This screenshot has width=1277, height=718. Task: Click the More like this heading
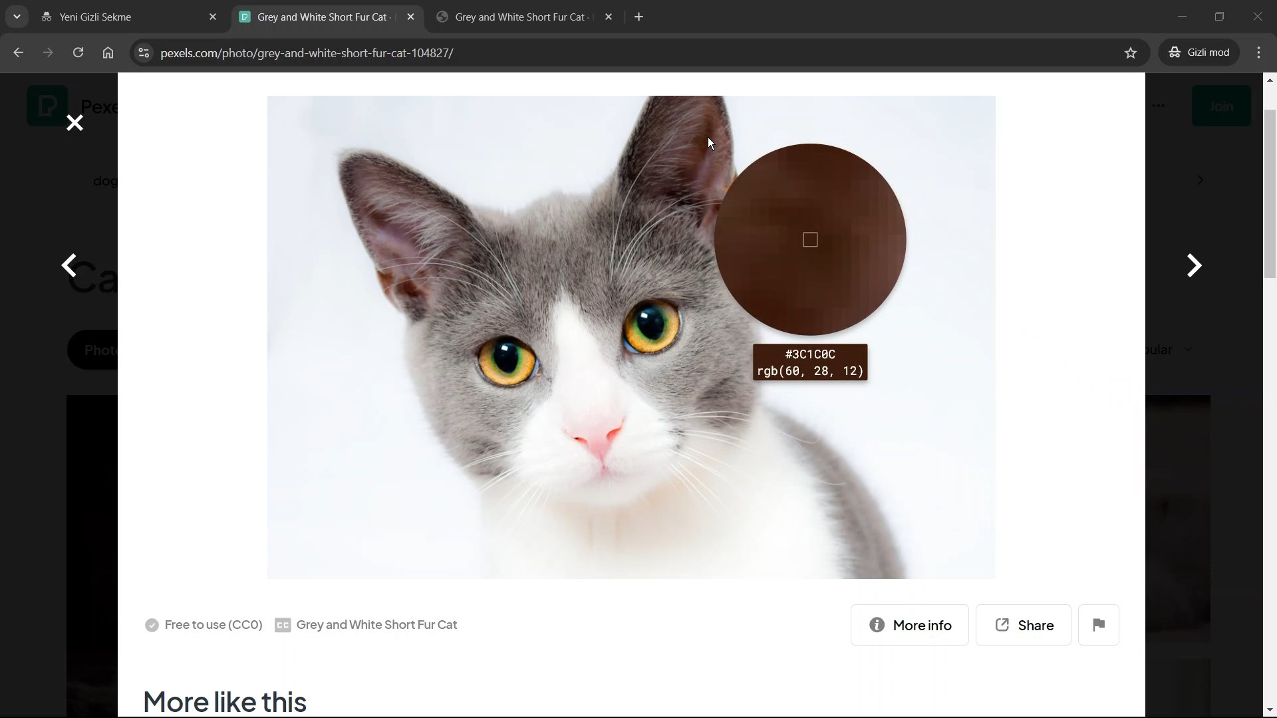225,702
